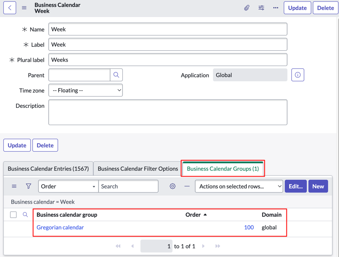Click the column search magnifier icon

pyautogui.click(x=25, y=214)
